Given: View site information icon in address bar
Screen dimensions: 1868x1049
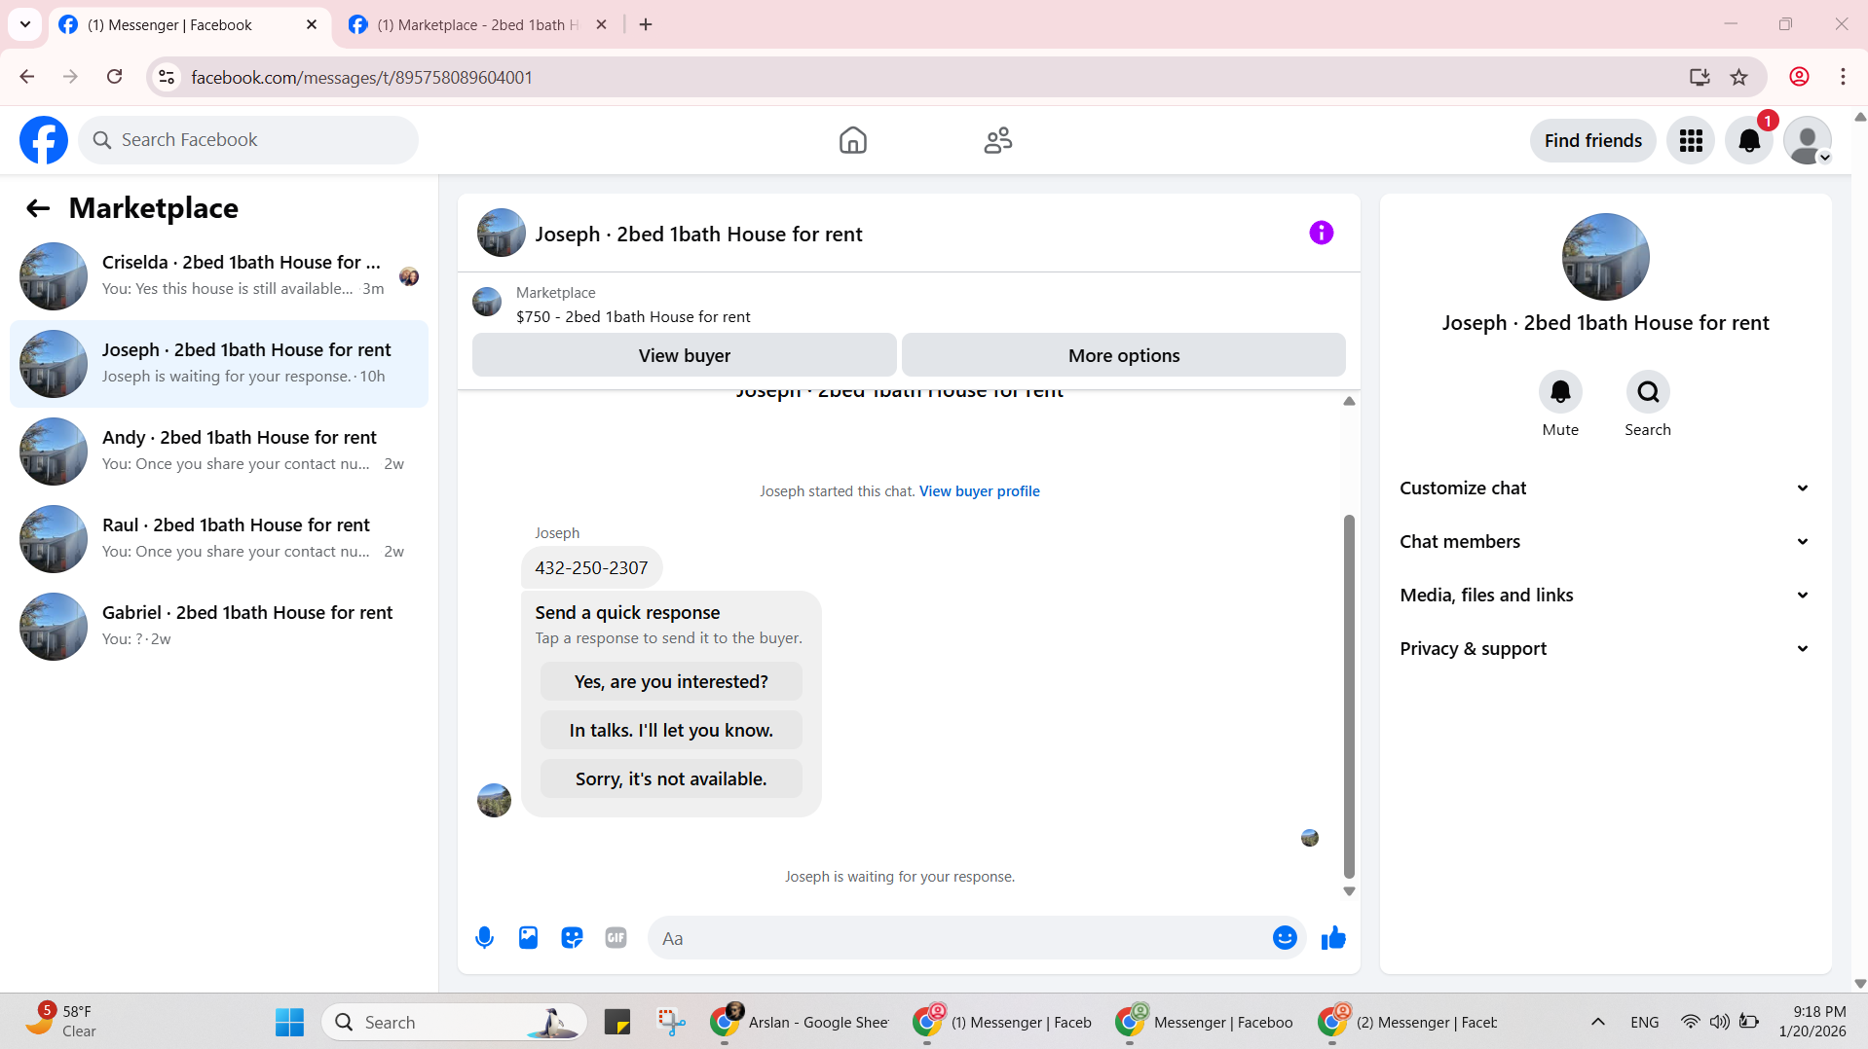Looking at the screenshot, I should [x=167, y=77].
